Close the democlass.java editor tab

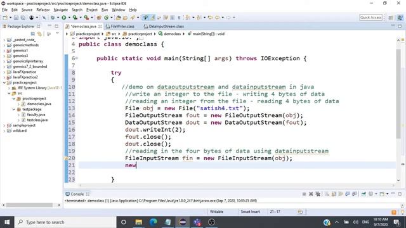tap(100, 27)
